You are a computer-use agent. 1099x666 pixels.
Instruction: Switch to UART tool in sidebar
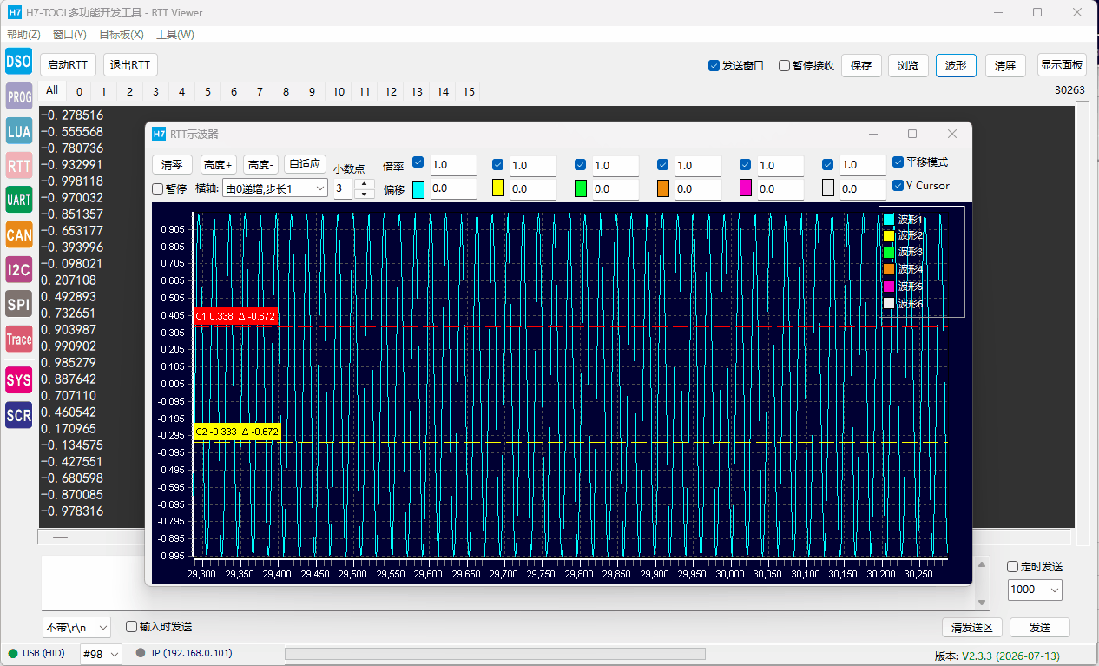[x=19, y=200]
